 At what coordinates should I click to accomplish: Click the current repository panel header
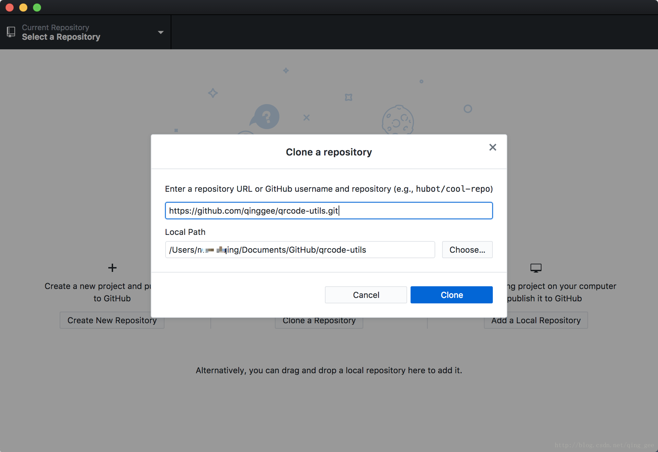coord(85,32)
